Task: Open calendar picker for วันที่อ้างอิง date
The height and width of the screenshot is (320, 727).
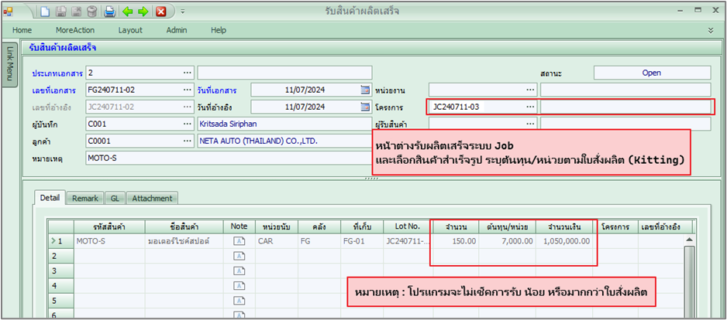Action: pos(365,107)
